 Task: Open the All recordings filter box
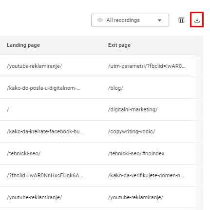coord(130,20)
